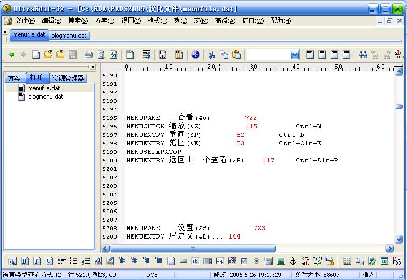Screen dimensions: 407x280
Task: Click the font color A icon
Action: [x=98, y=261]
